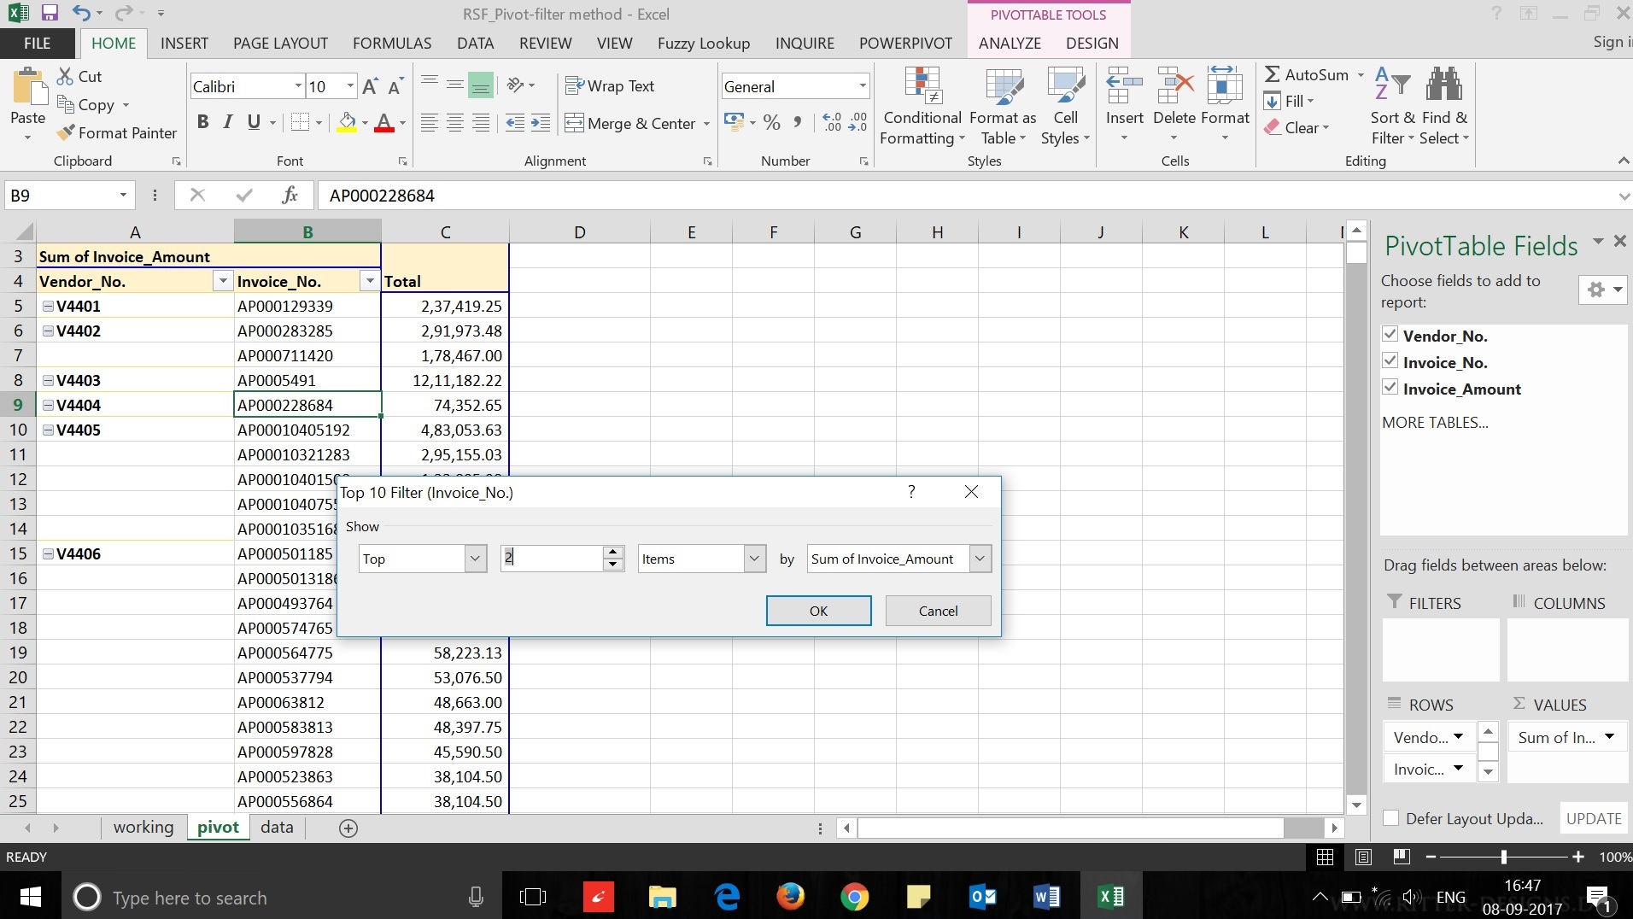Screen dimensions: 1633x919
Task: Click the Insert cells icon
Action: point(1124,85)
